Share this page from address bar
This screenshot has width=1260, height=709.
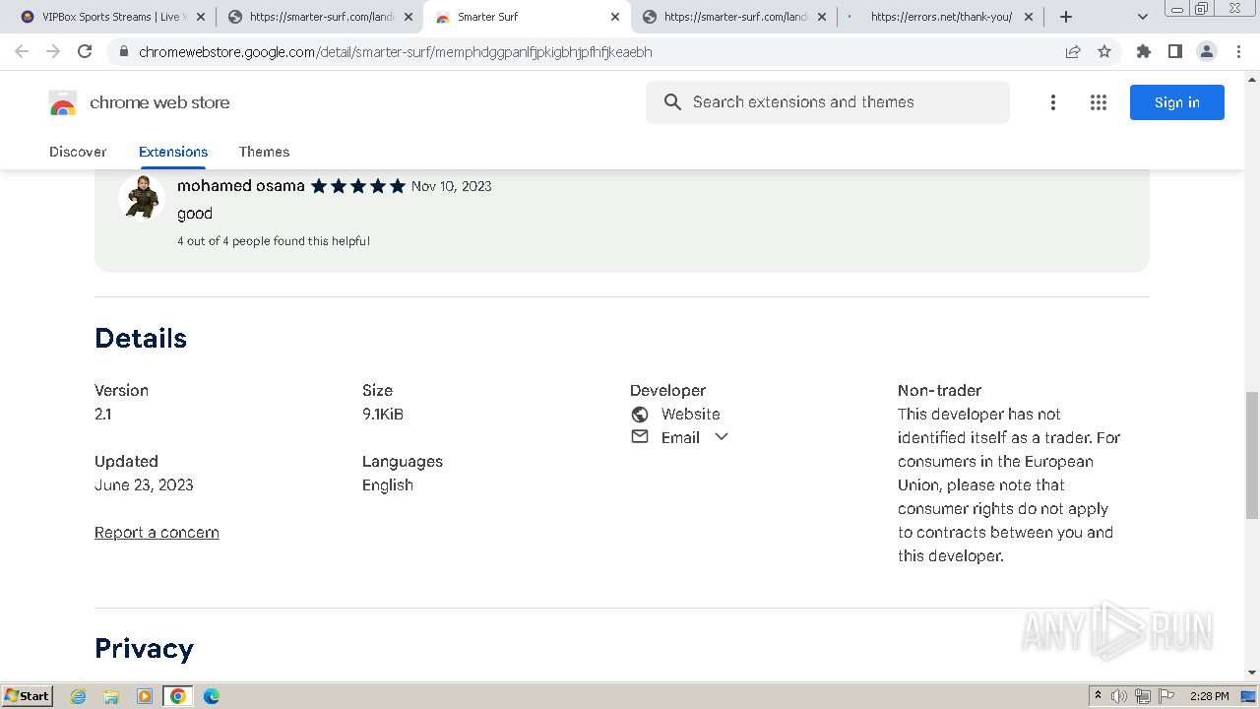tap(1073, 51)
